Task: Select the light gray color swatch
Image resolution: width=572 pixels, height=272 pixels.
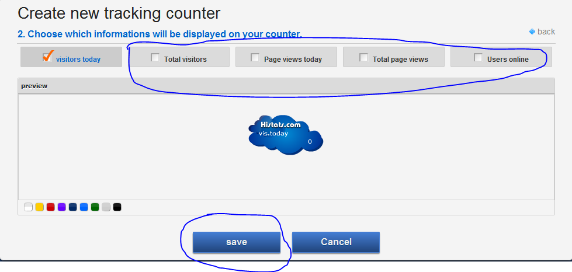Action: click(x=106, y=207)
